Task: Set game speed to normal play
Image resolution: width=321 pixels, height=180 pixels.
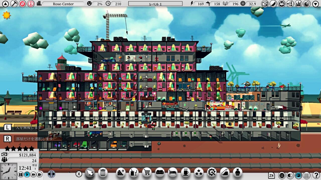Action: [x=27, y=174]
